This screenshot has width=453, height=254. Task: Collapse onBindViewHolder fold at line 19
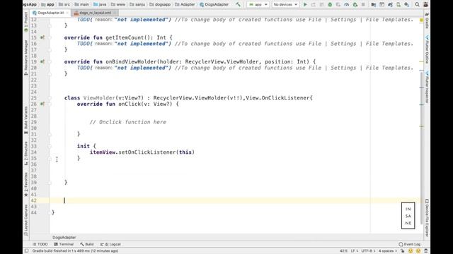(x=50, y=61)
